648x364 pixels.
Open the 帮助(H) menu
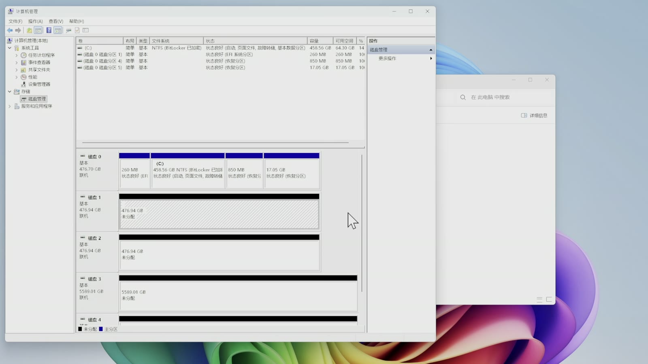tap(77, 21)
